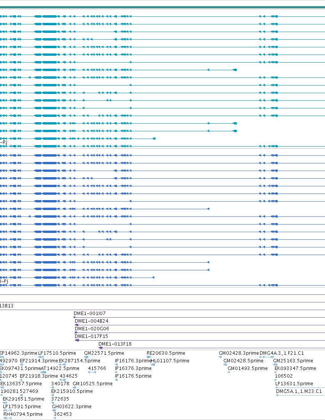Select the 106502 feature label
The image size is (325, 420).
284,376
